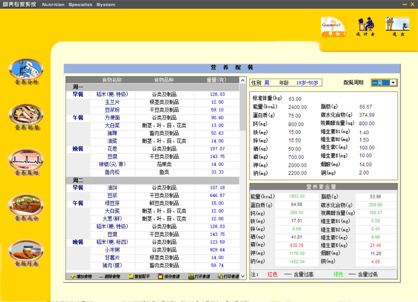This screenshot has height=302, width=418.
Task: Click weight value 90.60
Action: click(x=217, y=118)
